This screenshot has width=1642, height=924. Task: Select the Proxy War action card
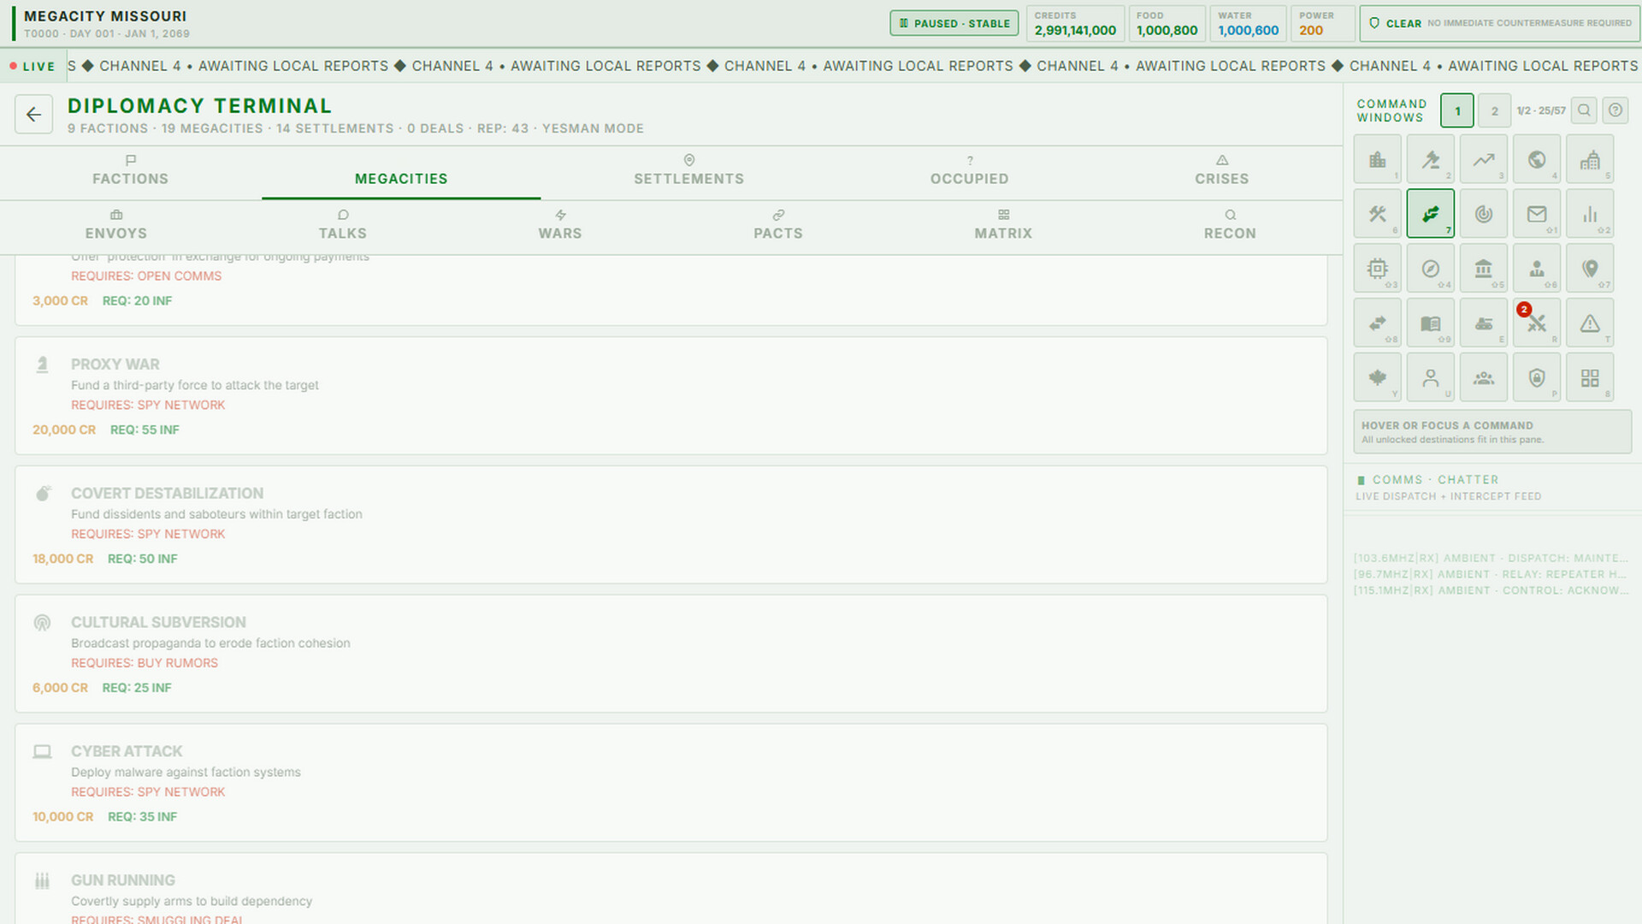(671, 395)
